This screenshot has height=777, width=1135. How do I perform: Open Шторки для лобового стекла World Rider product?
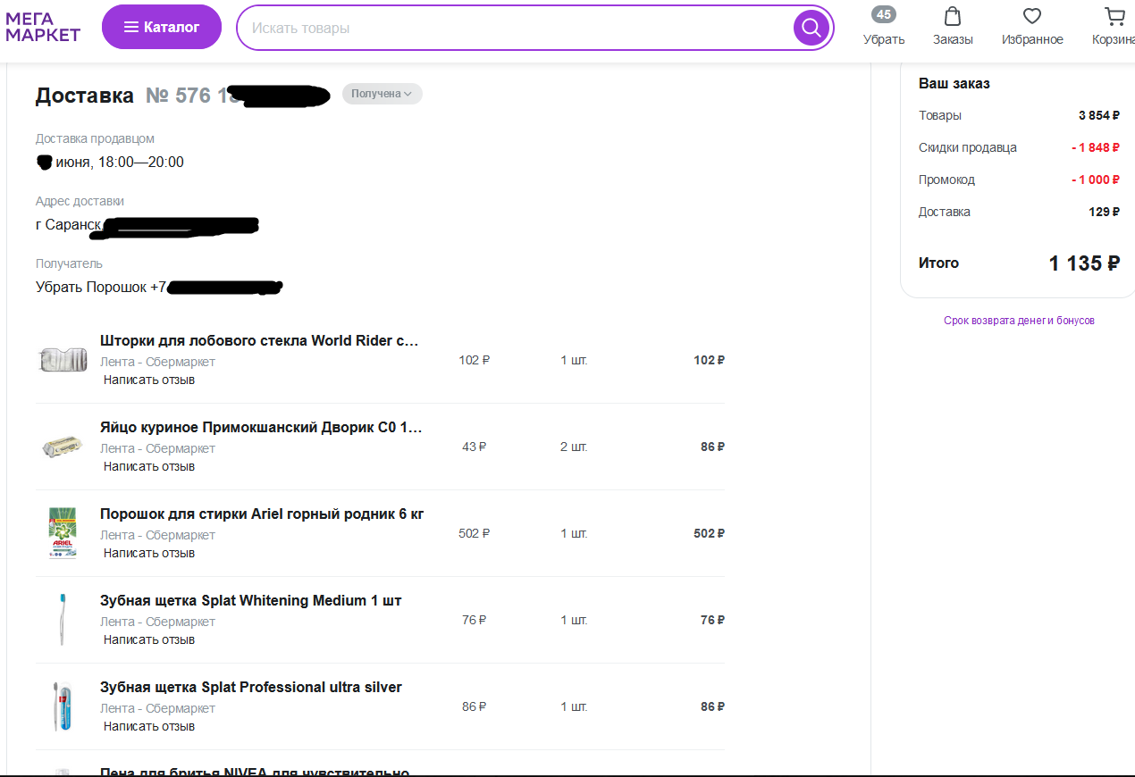pyautogui.click(x=259, y=340)
